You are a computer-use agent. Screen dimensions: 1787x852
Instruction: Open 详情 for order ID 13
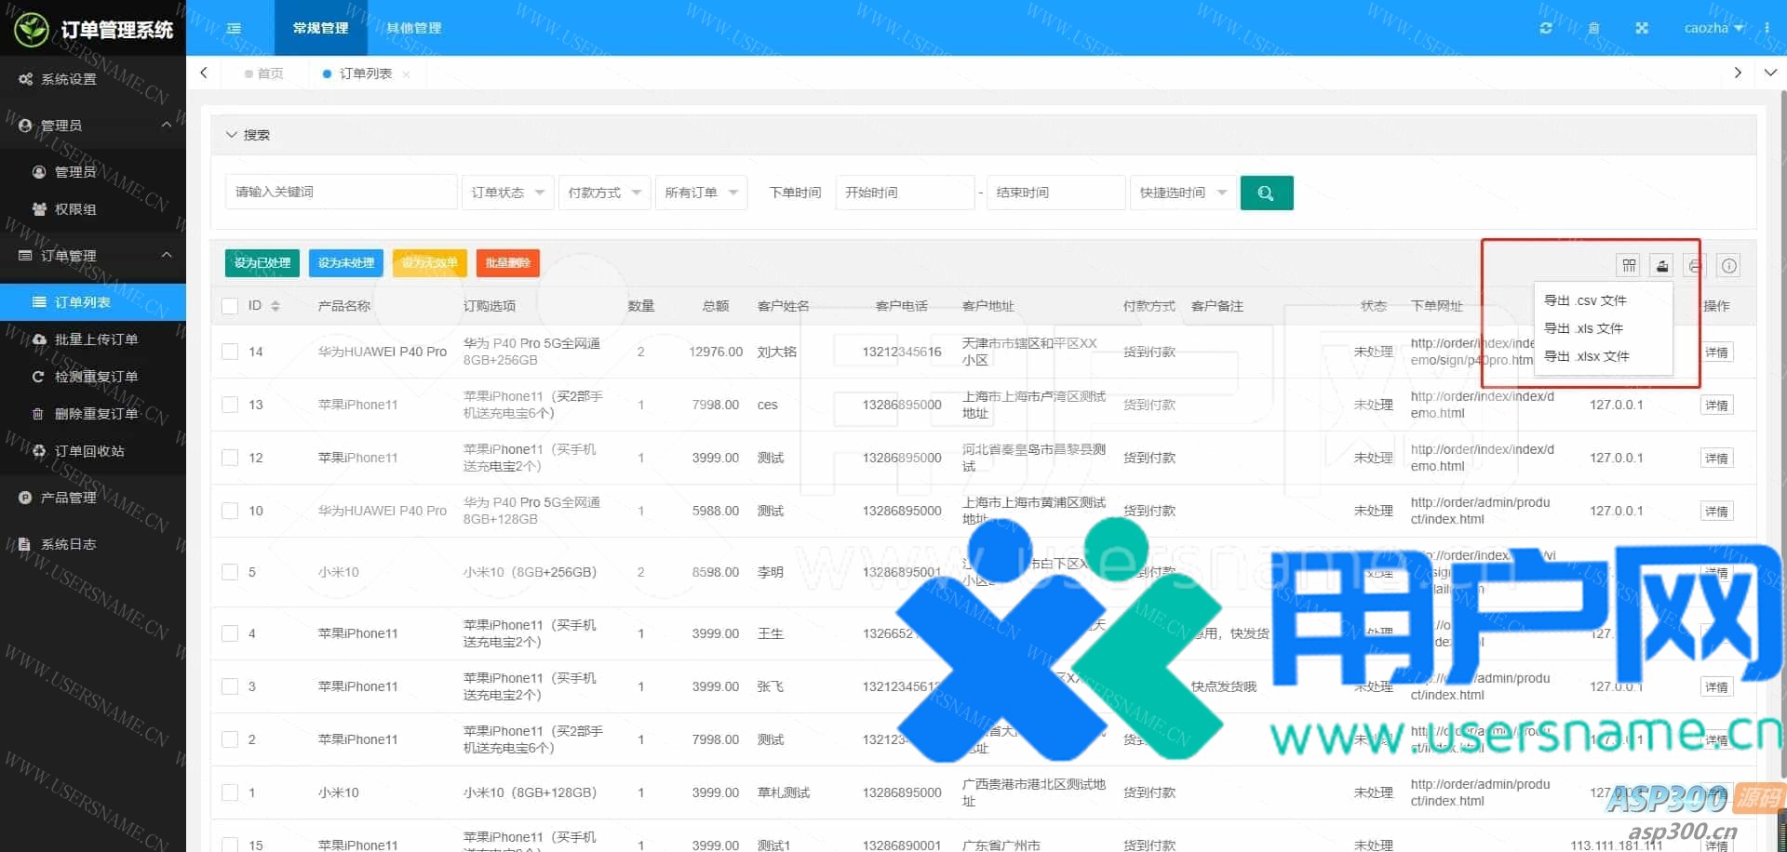coord(1717,406)
